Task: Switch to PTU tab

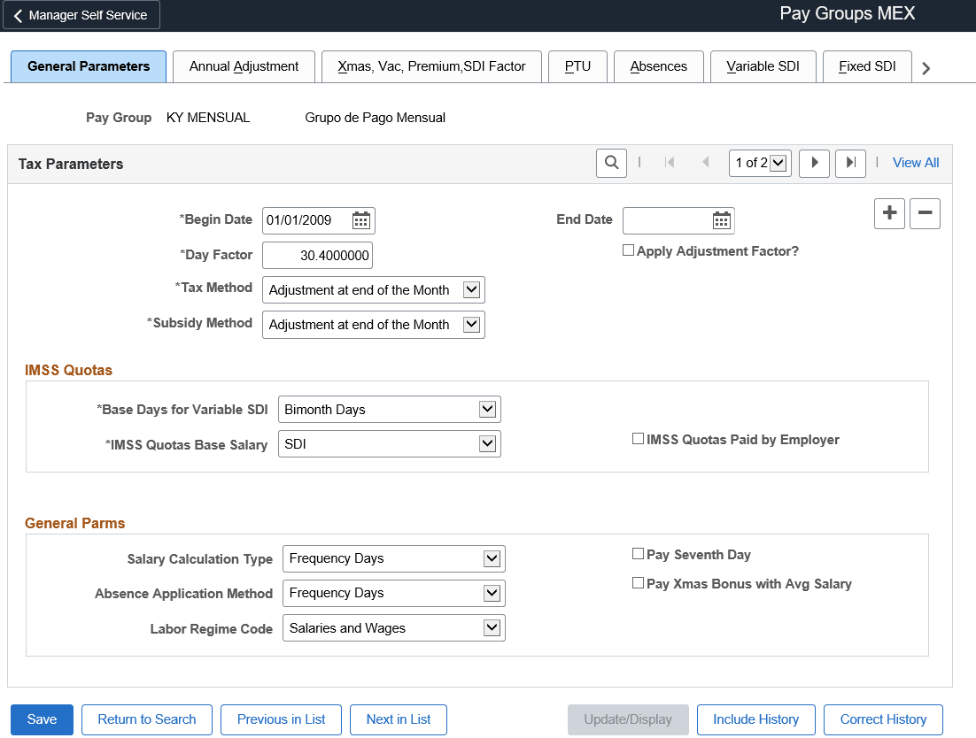Action: click(x=577, y=66)
